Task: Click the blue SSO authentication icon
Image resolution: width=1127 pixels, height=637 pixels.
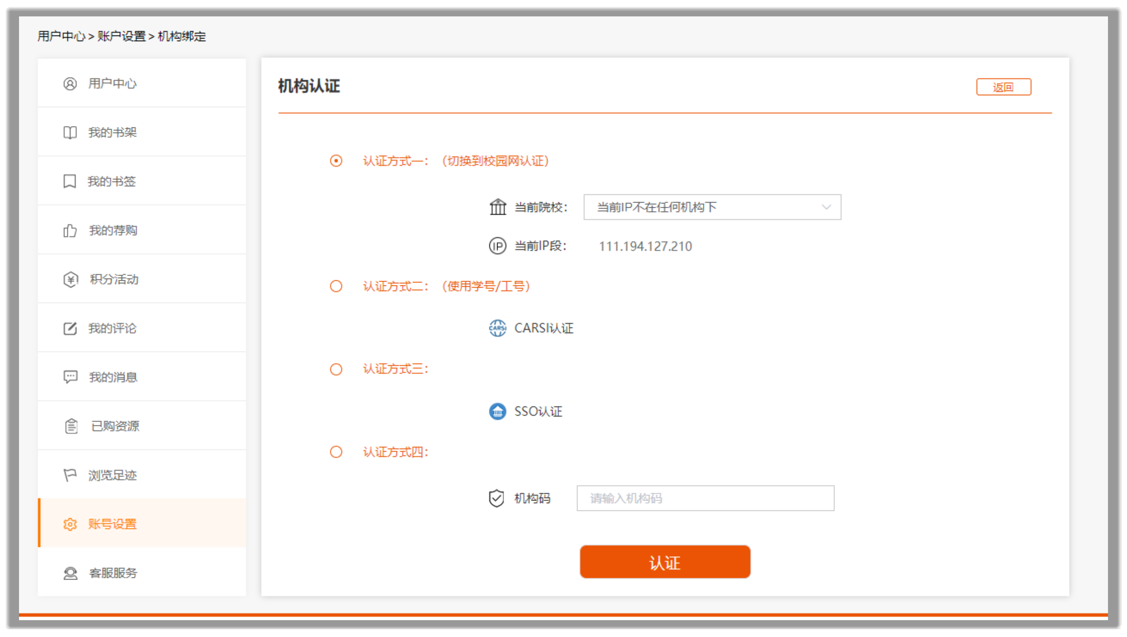Action: point(497,411)
